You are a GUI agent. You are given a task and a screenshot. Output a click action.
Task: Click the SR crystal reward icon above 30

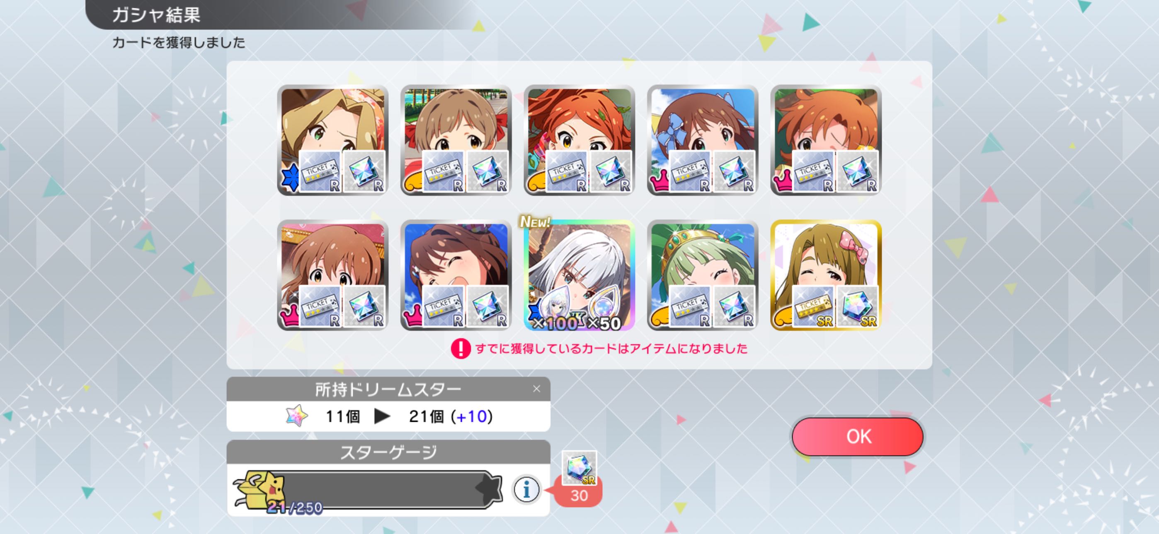579,468
